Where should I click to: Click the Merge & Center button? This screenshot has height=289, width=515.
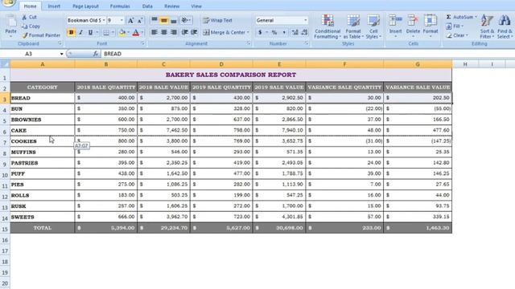[224, 32]
